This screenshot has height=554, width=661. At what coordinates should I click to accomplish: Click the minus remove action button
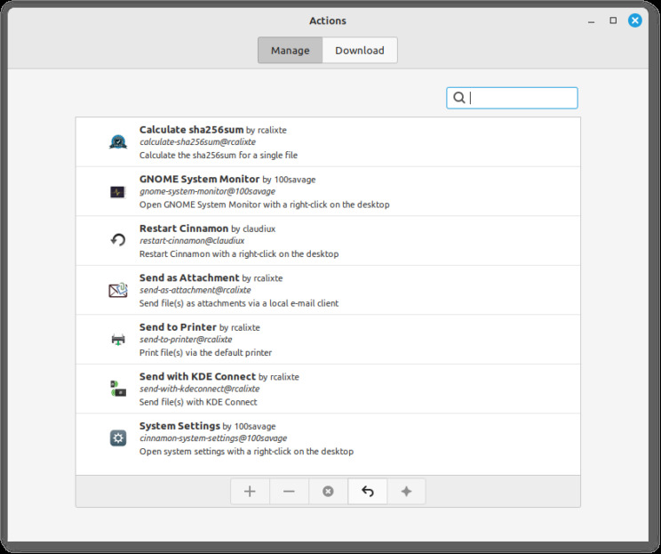pos(289,491)
